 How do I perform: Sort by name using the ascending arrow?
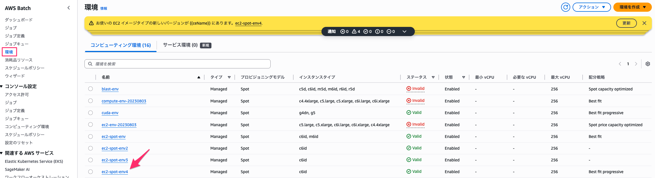point(199,77)
